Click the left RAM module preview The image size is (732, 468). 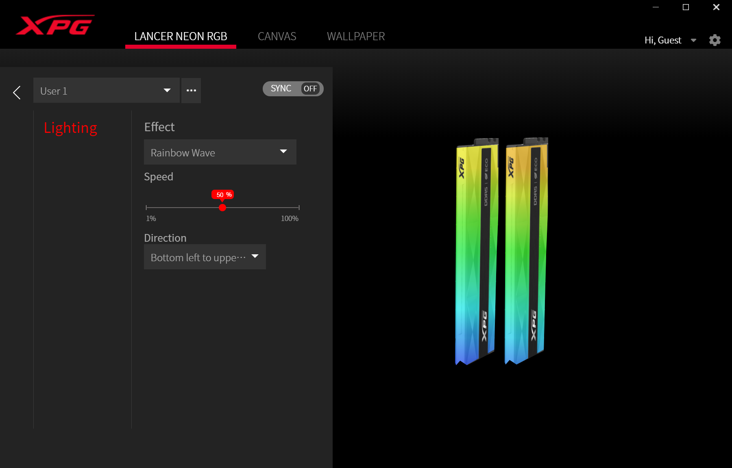tap(476, 252)
